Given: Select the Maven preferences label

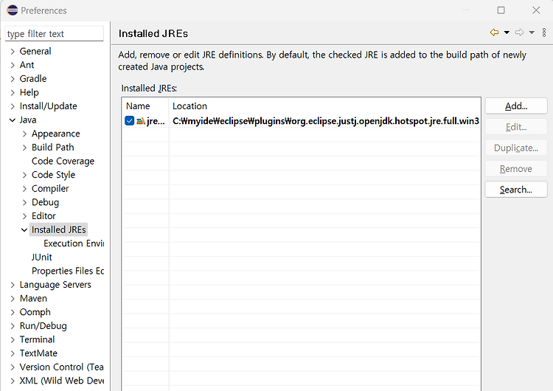Looking at the screenshot, I should pos(33,299).
